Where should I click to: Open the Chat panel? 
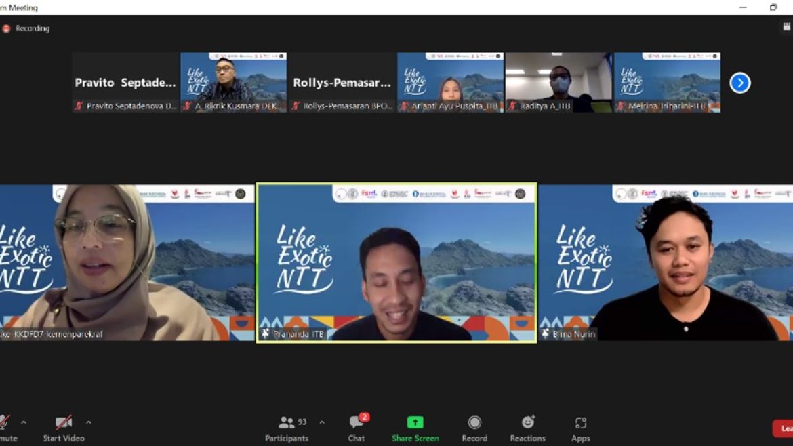[x=357, y=428]
